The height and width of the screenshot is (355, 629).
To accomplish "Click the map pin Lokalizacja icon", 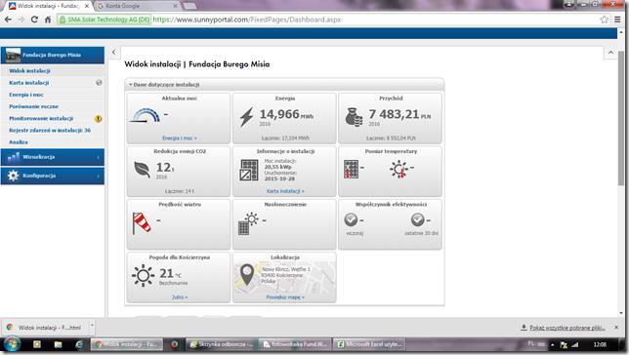I will click(x=247, y=275).
